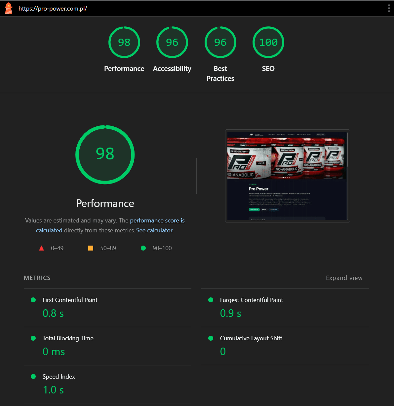
Task: Click the orange square 50–89 legend marker
Action: 91,248
